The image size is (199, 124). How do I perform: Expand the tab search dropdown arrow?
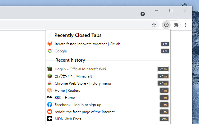coord(143,14)
